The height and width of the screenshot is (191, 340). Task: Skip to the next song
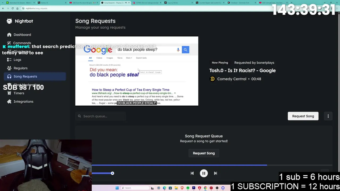(x=215, y=173)
